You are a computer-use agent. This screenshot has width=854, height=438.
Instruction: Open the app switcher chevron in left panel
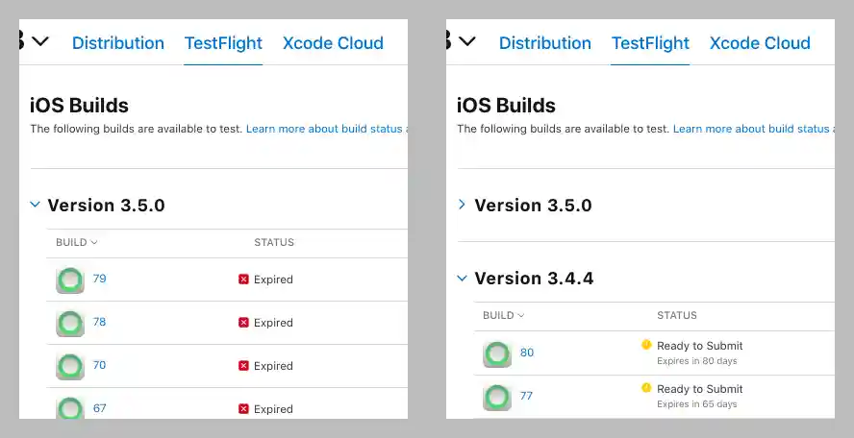(x=40, y=40)
